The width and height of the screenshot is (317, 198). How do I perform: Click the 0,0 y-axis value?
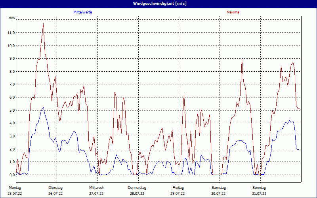tap(11, 175)
